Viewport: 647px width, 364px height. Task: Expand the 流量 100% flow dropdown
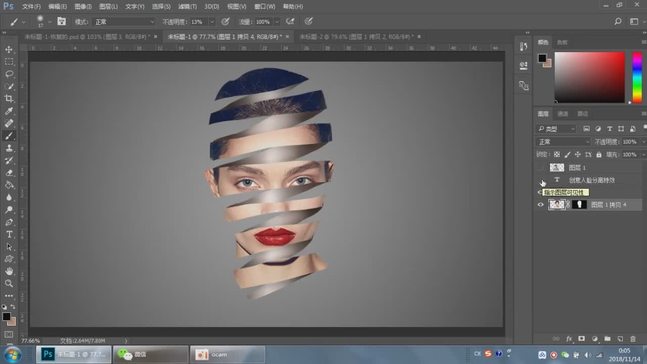click(x=277, y=22)
